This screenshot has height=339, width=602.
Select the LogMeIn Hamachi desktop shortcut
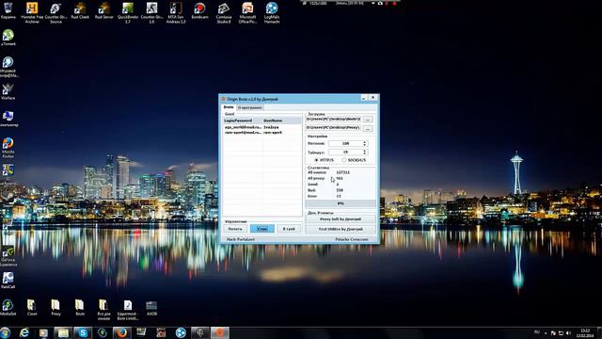[x=272, y=12]
